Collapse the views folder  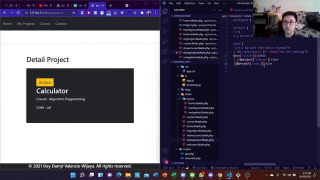pos(178,94)
